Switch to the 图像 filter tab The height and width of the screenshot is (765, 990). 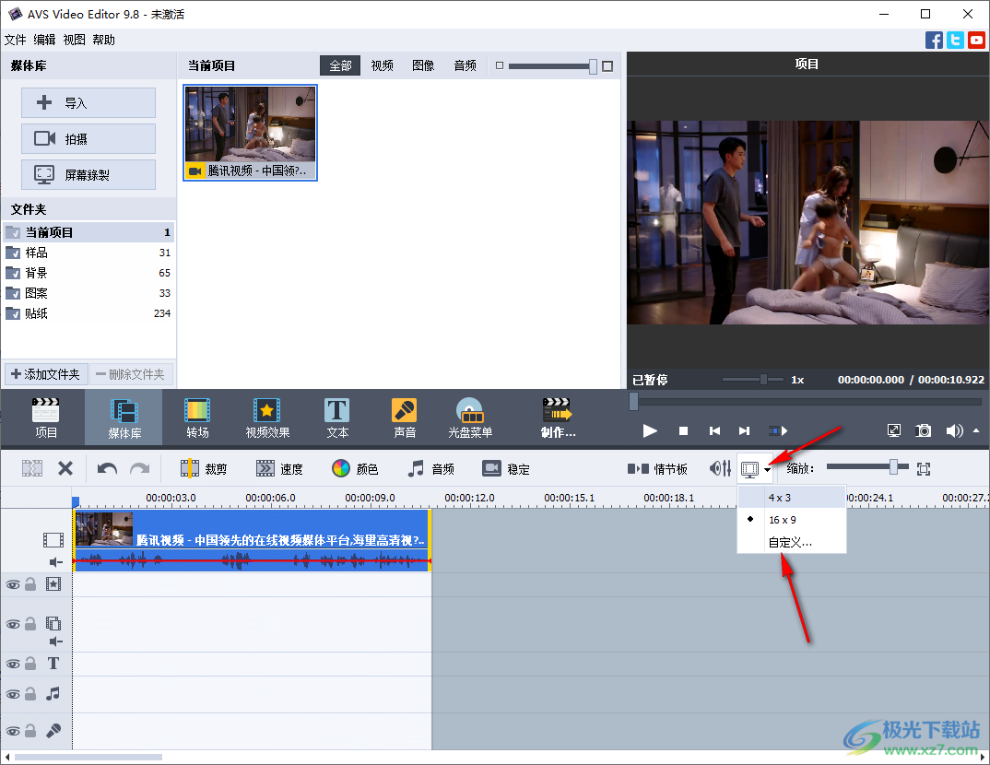point(423,65)
